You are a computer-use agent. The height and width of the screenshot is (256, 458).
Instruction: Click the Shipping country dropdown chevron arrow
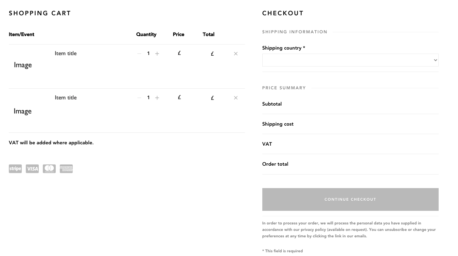(435, 60)
